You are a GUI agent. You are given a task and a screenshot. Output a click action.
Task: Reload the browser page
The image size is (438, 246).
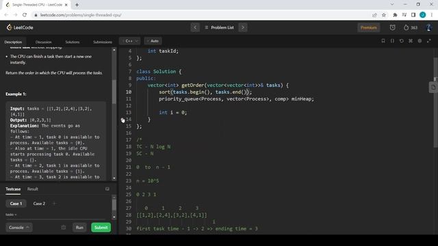25,15
